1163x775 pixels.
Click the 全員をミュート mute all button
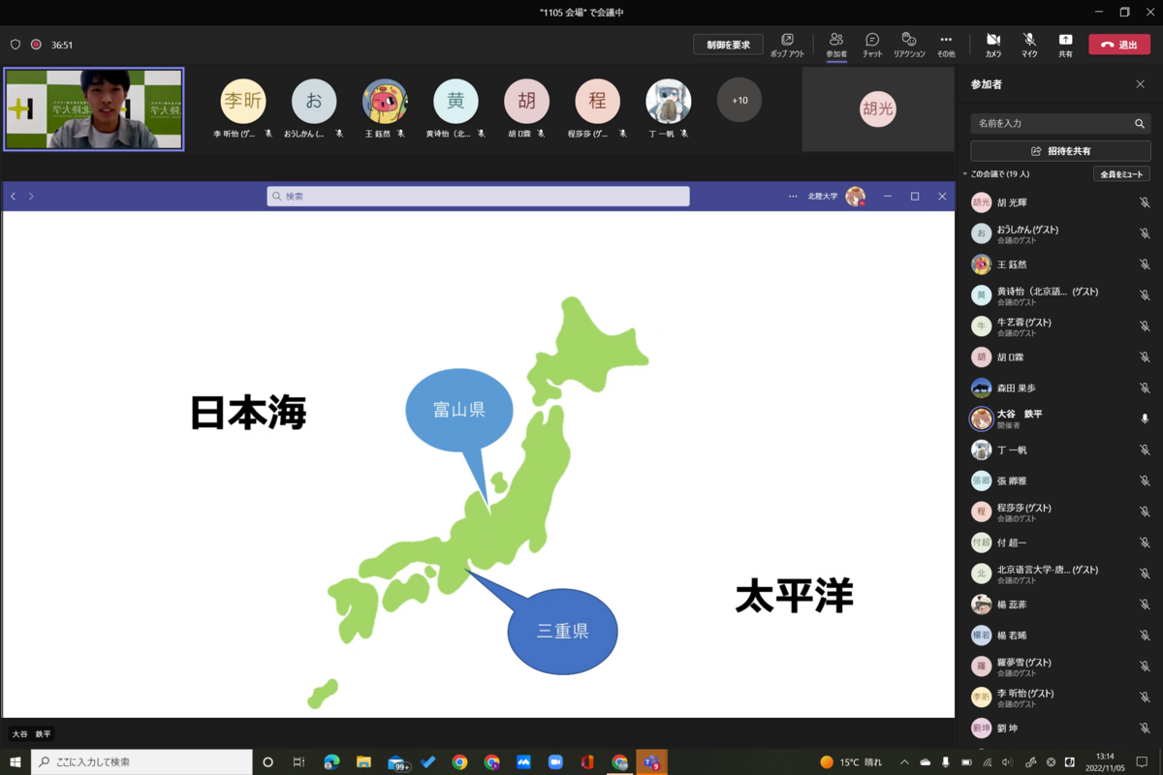(x=1121, y=173)
